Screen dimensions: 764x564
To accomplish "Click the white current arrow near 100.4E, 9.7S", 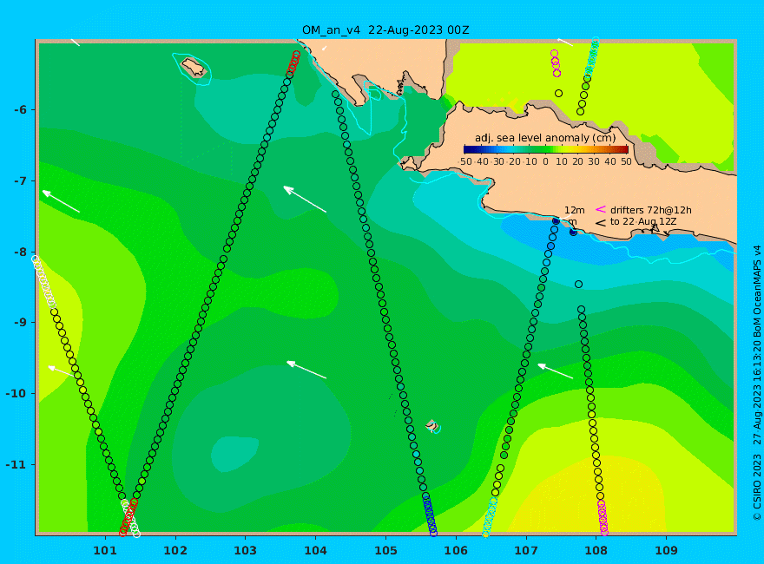I will pos(62,371).
